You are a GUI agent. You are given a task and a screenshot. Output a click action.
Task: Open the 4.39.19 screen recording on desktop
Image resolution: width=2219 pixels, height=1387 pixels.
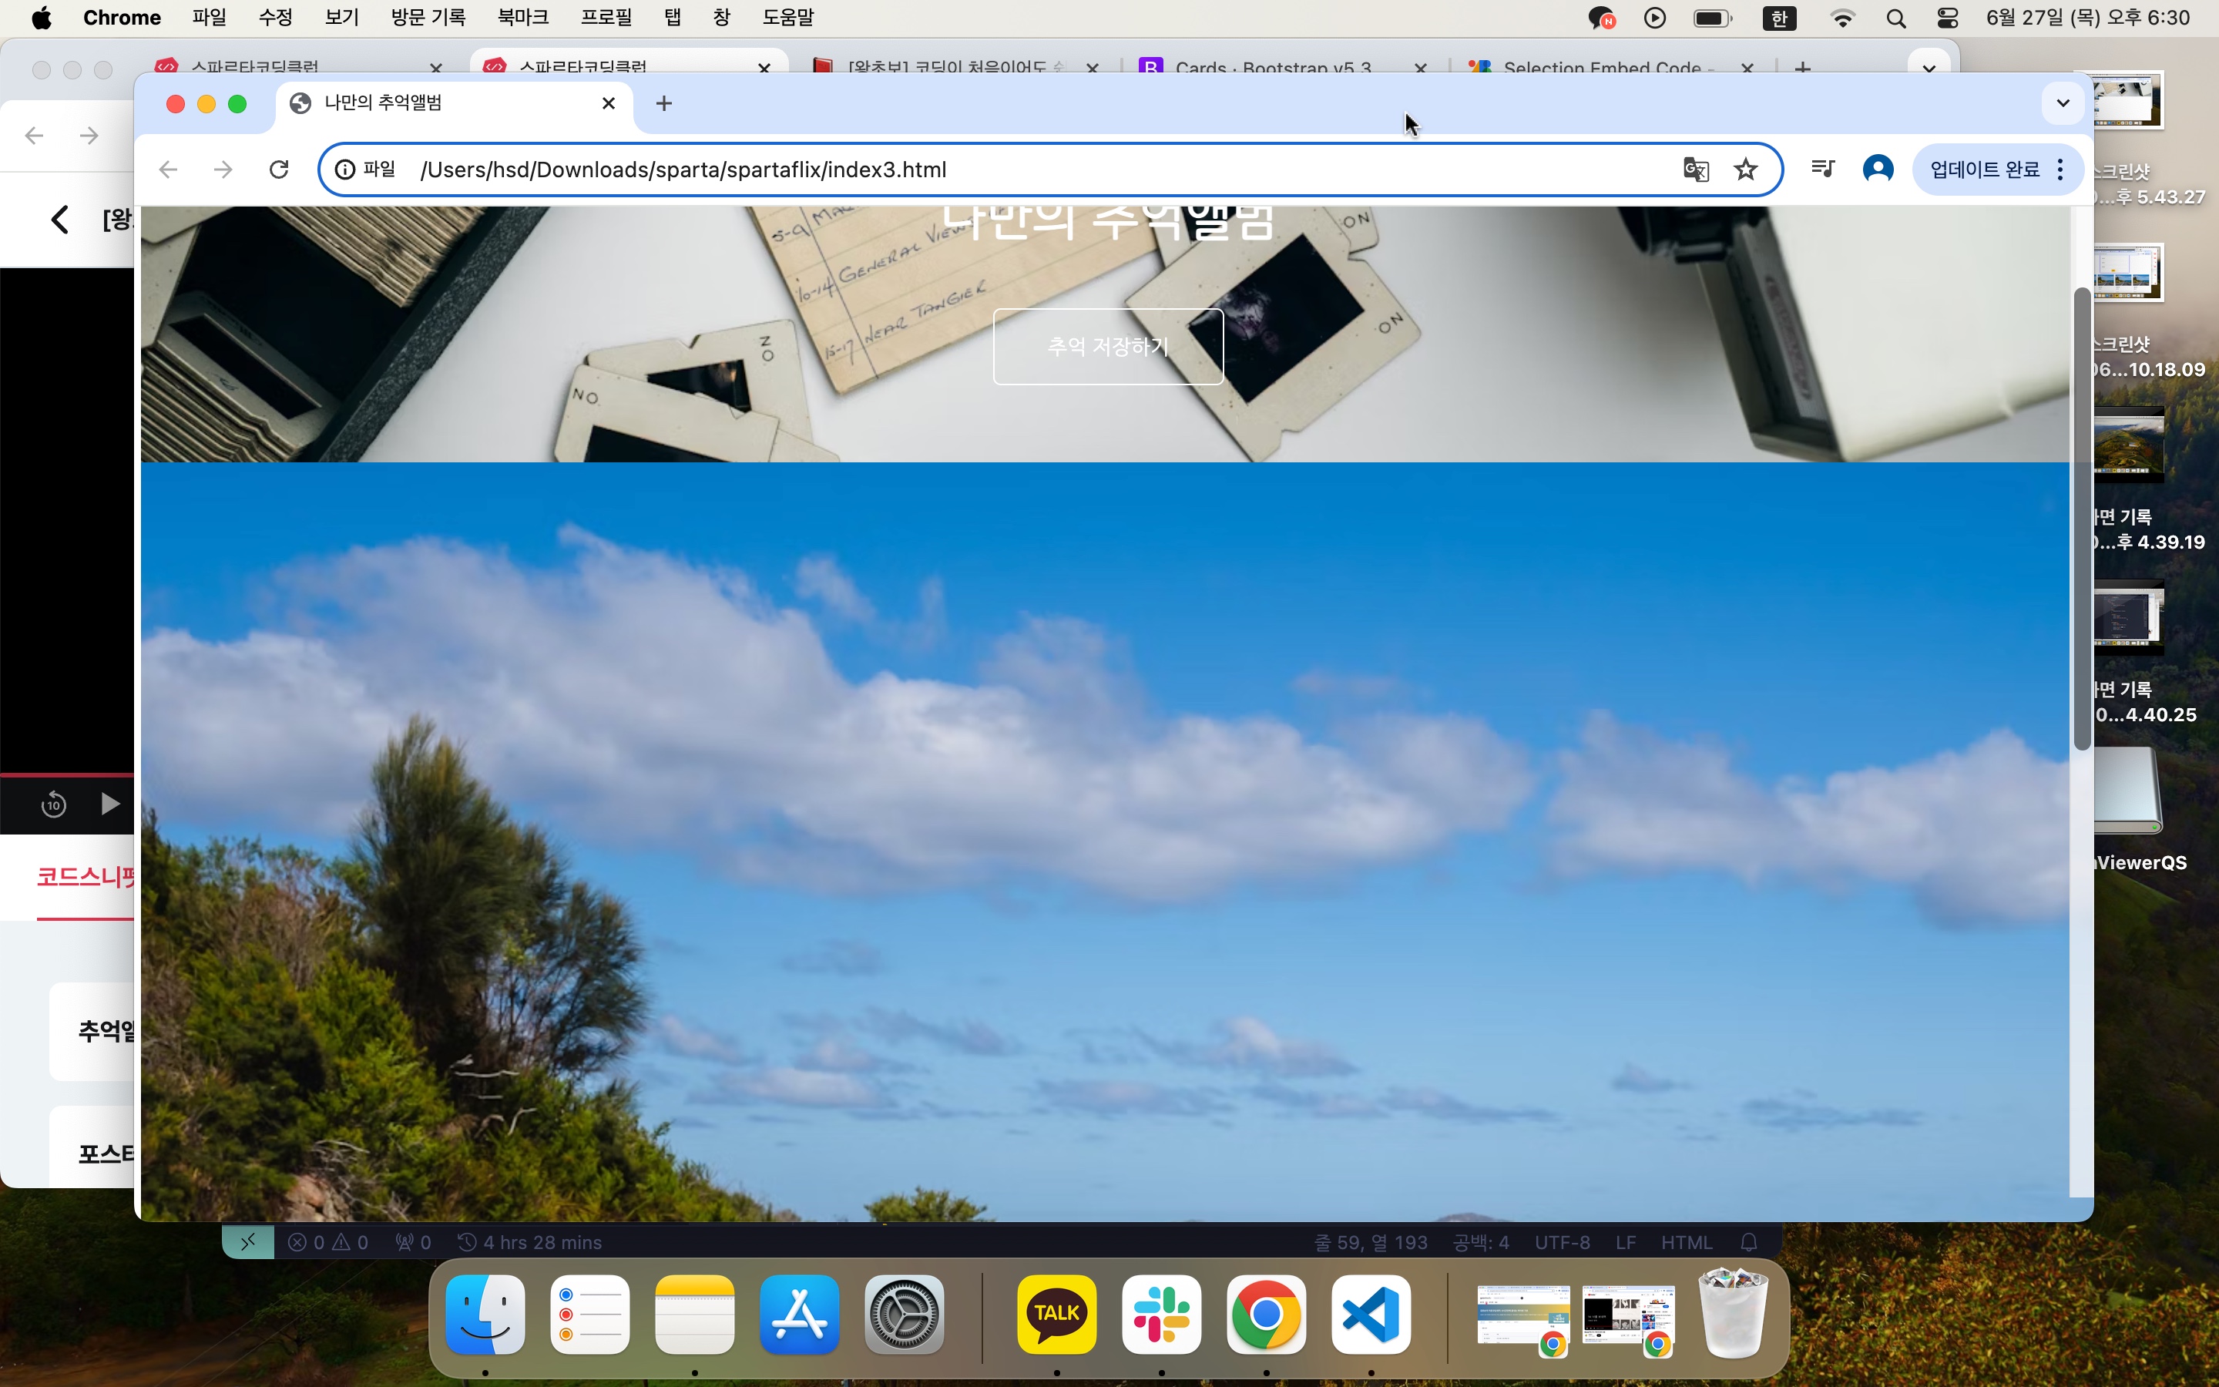[x=2127, y=445]
